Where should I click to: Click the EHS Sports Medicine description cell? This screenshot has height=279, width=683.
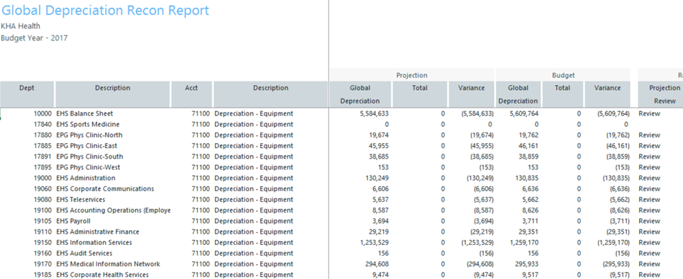87,125
